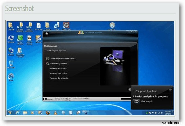Select the disc installer icon at desktop top right
This screenshot has width=185, height=126.
tap(112, 26)
